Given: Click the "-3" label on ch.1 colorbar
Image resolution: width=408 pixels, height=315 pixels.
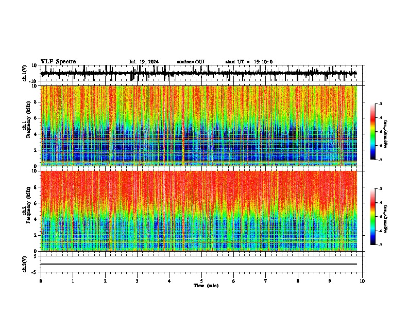Looking at the screenshot, I should point(380,103).
